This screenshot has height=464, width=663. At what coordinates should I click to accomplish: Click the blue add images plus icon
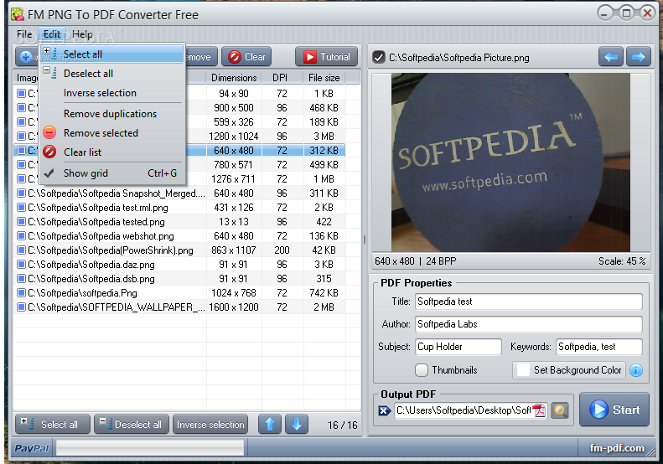click(x=26, y=57)
